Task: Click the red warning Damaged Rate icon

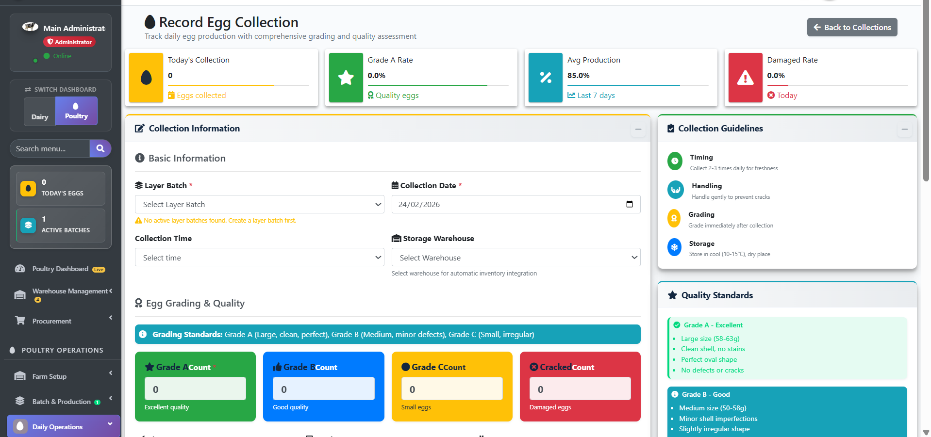Action: point(745,78)
